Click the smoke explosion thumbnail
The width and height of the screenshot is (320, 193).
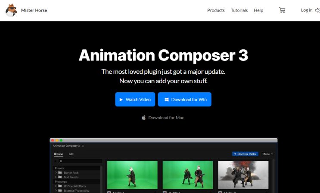click(243, 175)
